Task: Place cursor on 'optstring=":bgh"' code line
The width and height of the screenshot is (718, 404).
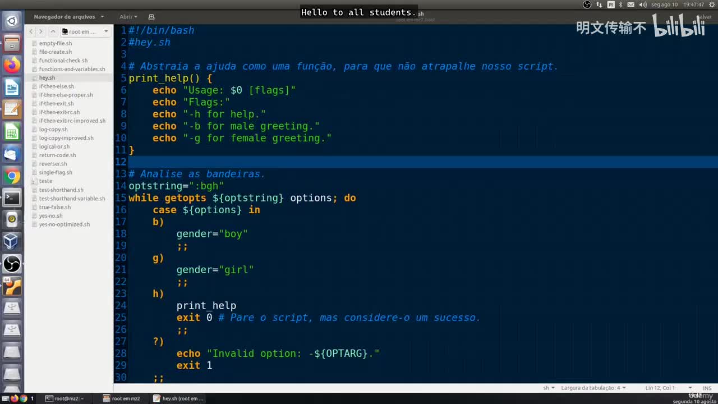Action: tap(176, 186)
